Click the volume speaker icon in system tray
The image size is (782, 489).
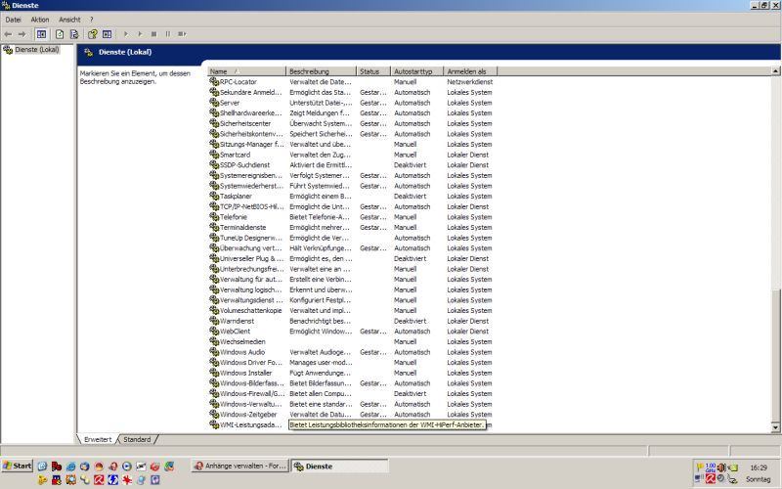[721, 467]
